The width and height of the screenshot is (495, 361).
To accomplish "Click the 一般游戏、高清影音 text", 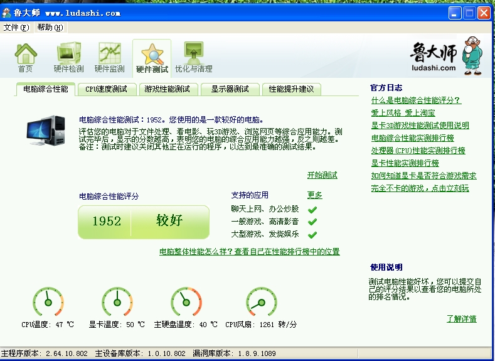I will coord(265,222).
